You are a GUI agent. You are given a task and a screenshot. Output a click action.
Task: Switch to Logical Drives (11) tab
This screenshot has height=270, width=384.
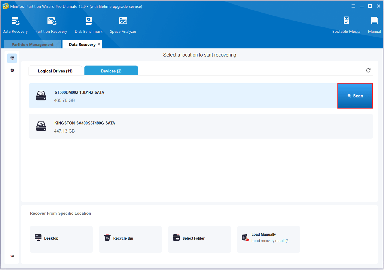pos(55,71)
